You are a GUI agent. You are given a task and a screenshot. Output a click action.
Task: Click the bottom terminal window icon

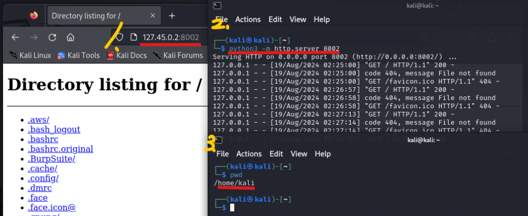coord(219,140)
